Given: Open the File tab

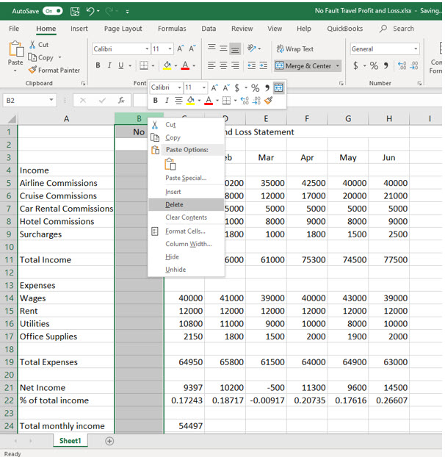Looking at the screenshot, I should pos(14,29).
